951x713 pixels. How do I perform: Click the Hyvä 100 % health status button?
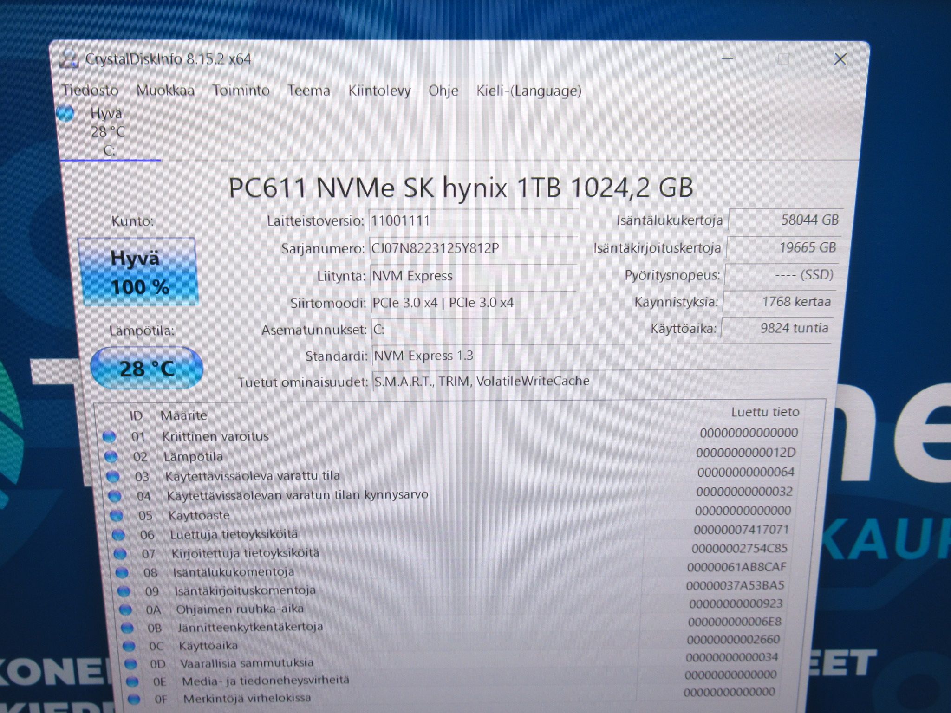(x=139, y=272)
